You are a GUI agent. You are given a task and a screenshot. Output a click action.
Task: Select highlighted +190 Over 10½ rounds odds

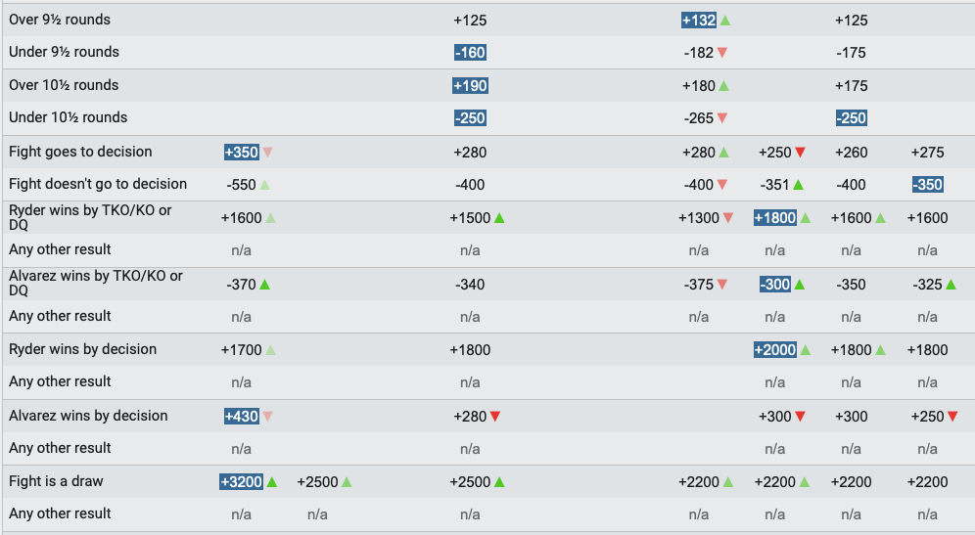470,86
